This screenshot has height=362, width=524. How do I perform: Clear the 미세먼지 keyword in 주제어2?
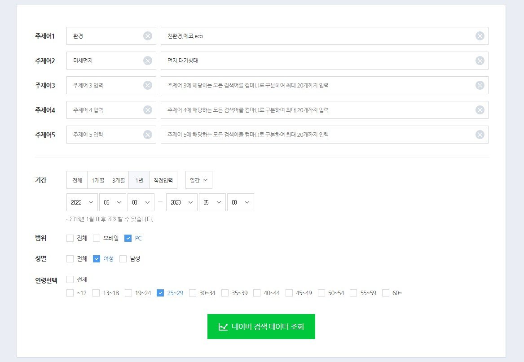click(x=148, y=61)
